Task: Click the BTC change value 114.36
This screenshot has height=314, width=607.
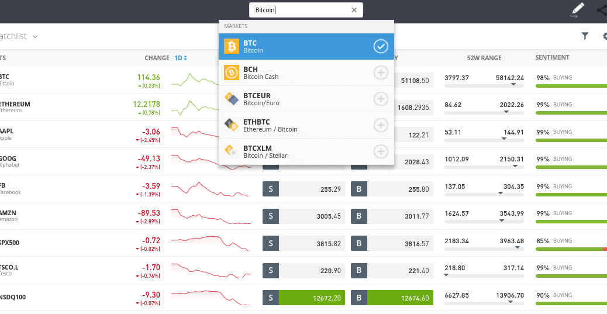Action: coord(149,77)
